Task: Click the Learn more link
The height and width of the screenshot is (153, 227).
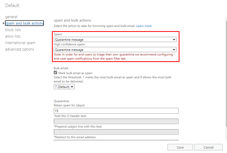Action: click(x=144, y=26)
